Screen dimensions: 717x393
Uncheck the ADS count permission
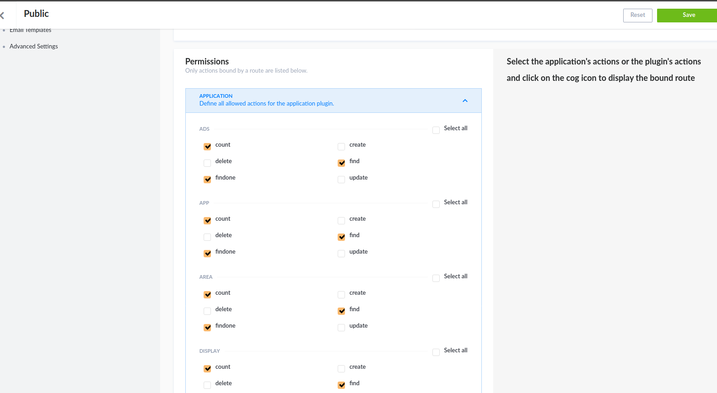click(x=207, y=147)
